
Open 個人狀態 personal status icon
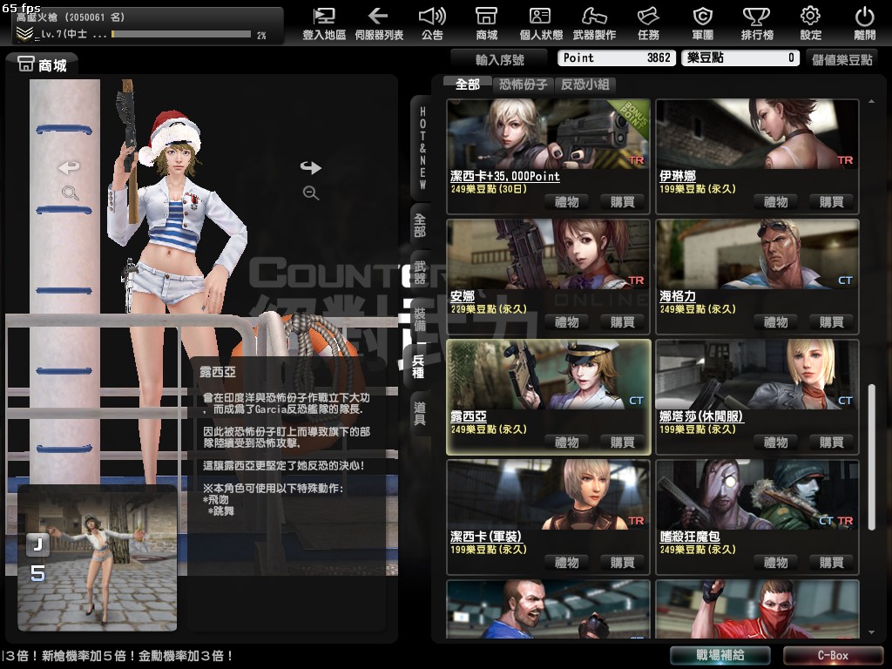tap(540, 24)
